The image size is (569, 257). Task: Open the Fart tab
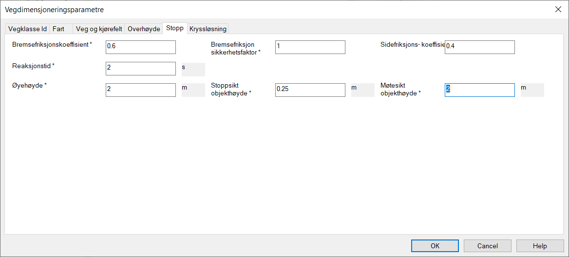58,29
